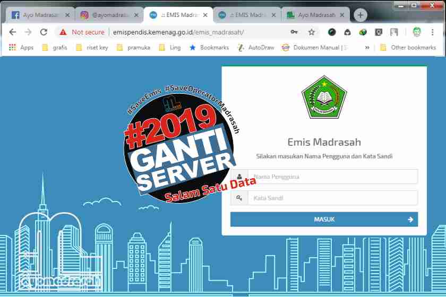Open the riset key bookmark folder
The width and height of the screenshot is (446, 297).
92,47
